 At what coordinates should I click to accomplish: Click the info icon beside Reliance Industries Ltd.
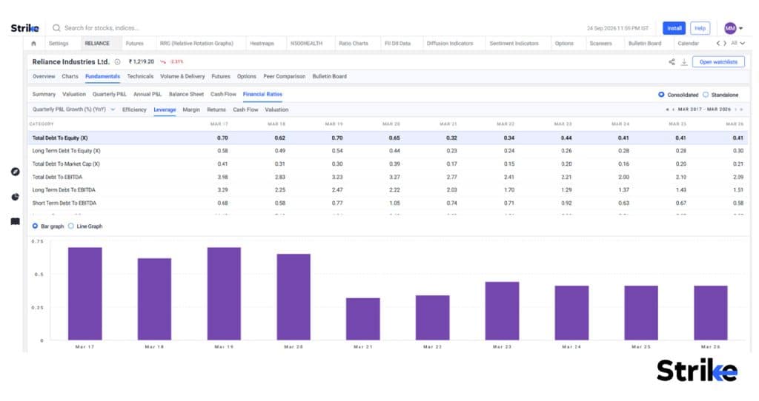[x=117, y=62]
